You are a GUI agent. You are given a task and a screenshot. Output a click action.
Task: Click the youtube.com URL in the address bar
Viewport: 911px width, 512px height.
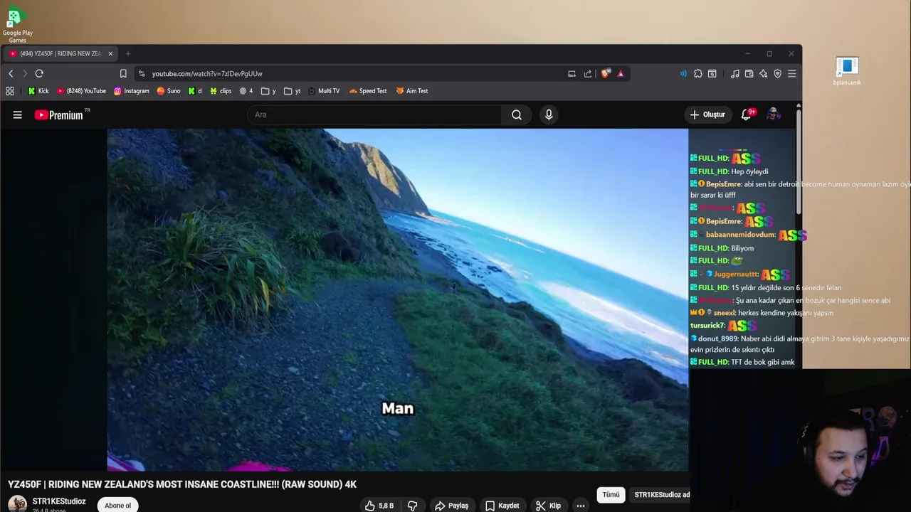(207, 73)
